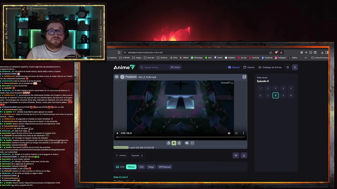Open the Date A Live II title link
This screenshot has height=189, width=337.
coord(121,177)
